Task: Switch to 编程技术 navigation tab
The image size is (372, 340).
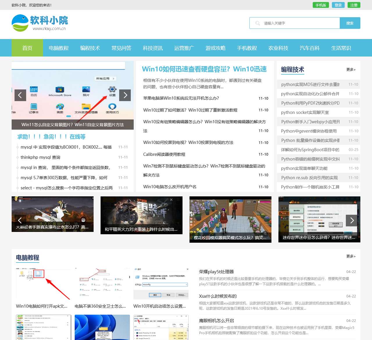Action: [x=90, y=48]
